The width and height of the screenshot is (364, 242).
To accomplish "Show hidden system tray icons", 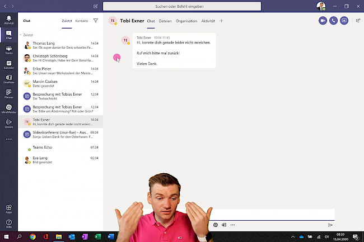I will [x=293, y=236].
